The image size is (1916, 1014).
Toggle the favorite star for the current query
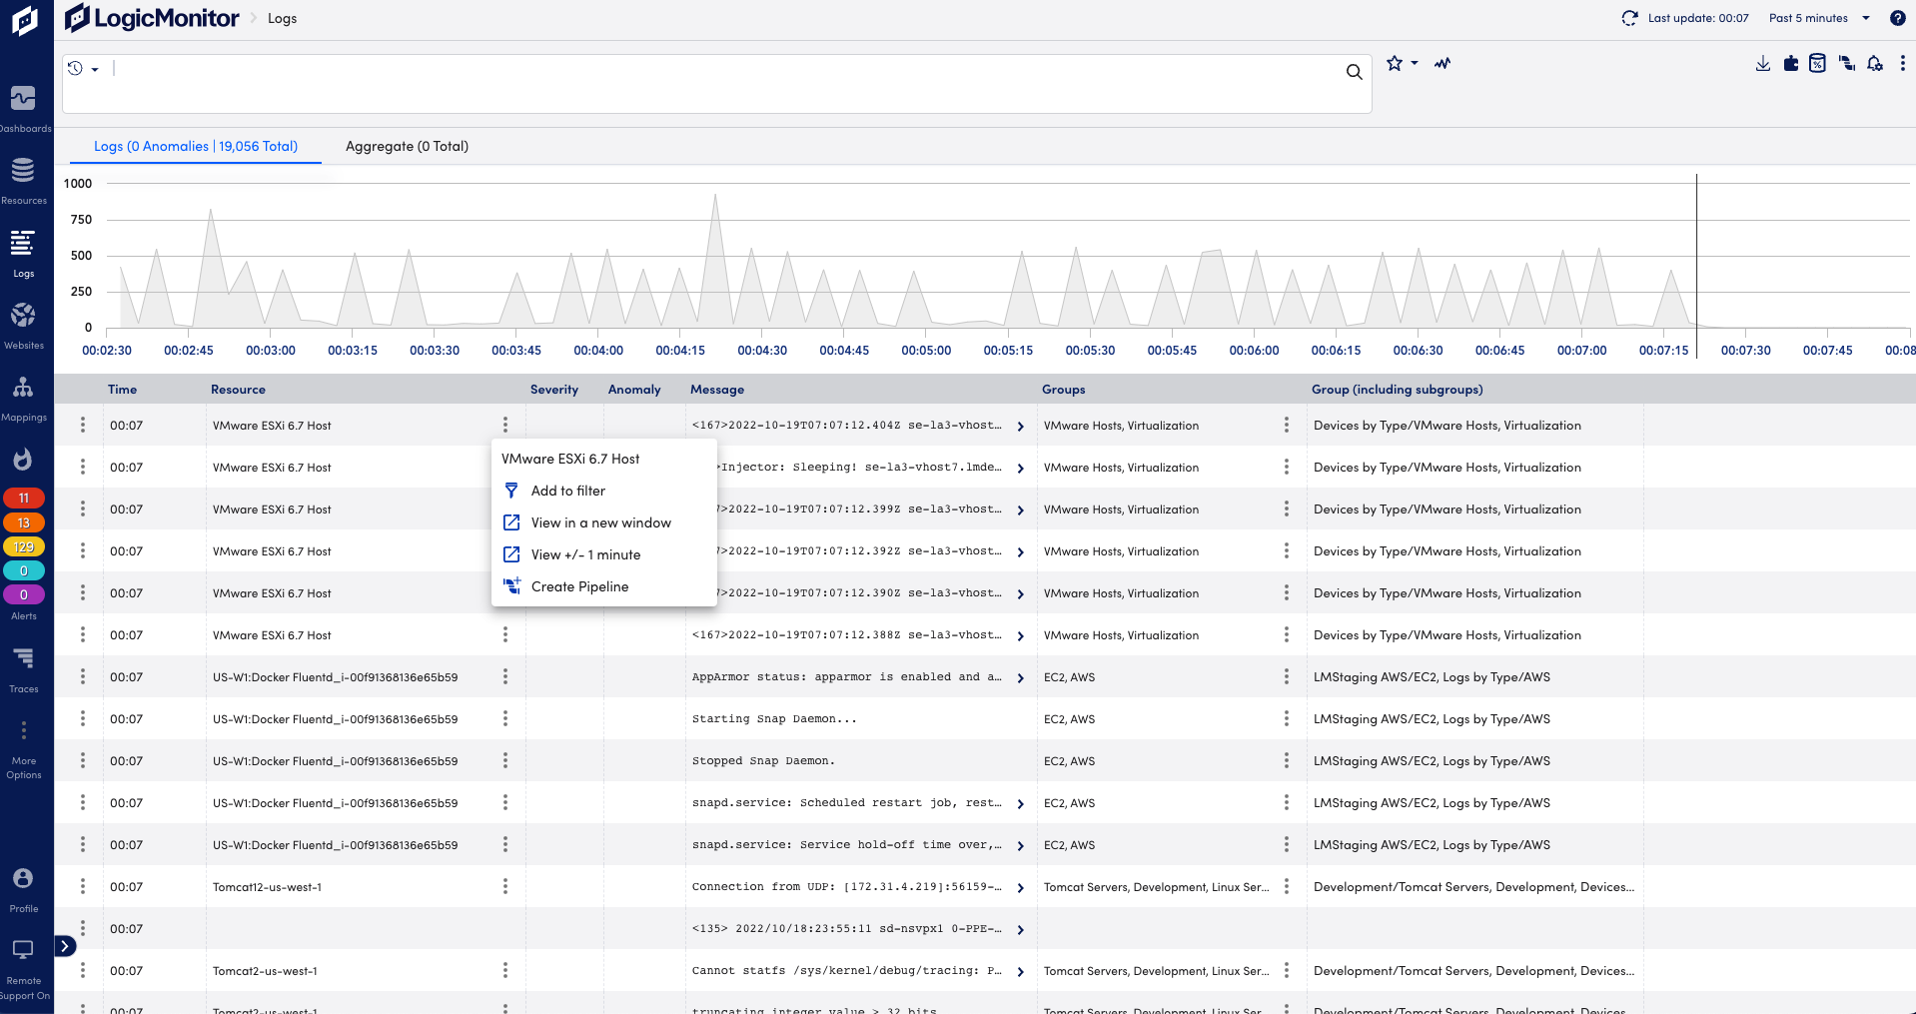coord(1395,62)
